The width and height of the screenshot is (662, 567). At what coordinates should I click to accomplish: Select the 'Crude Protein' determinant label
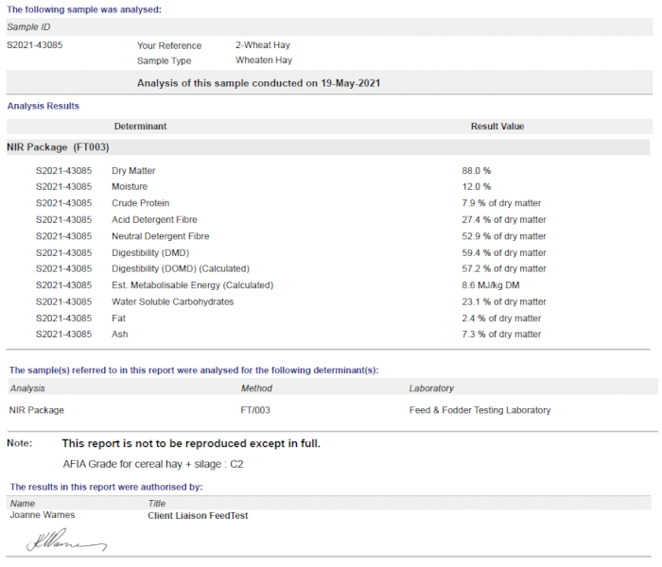[x=140, y=203]
